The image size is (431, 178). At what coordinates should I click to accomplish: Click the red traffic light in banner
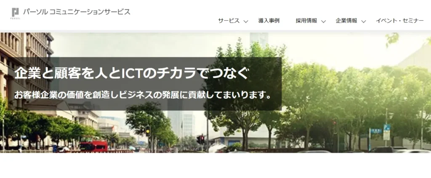pyautogui.click(x=202, y=139)
